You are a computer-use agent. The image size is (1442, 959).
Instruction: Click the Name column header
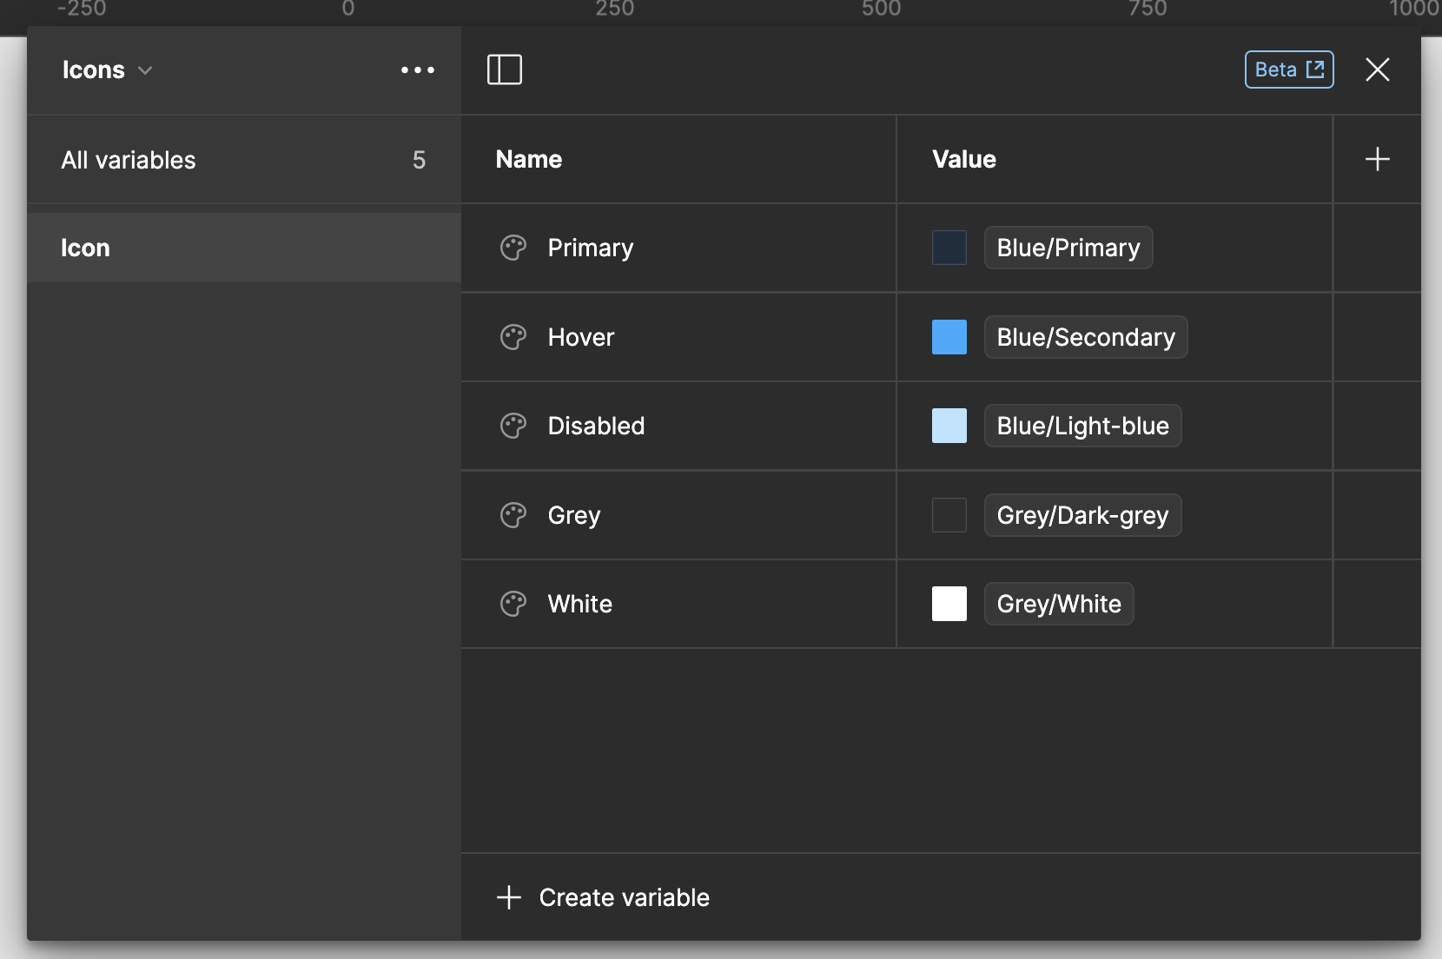click(528, 159)
